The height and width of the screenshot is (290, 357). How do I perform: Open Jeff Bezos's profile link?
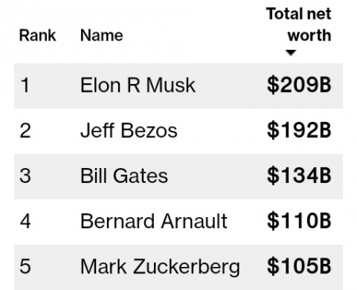[129, 131]
